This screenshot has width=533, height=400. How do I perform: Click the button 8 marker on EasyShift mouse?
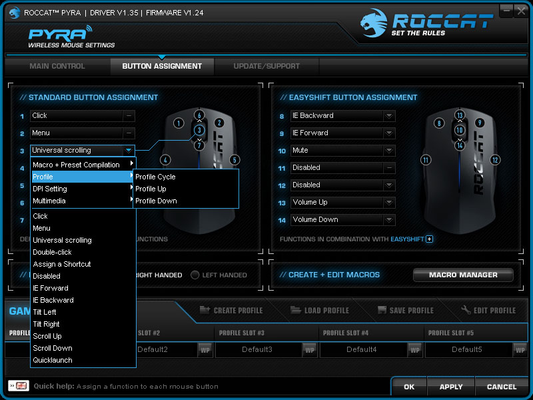coord(439,123)
